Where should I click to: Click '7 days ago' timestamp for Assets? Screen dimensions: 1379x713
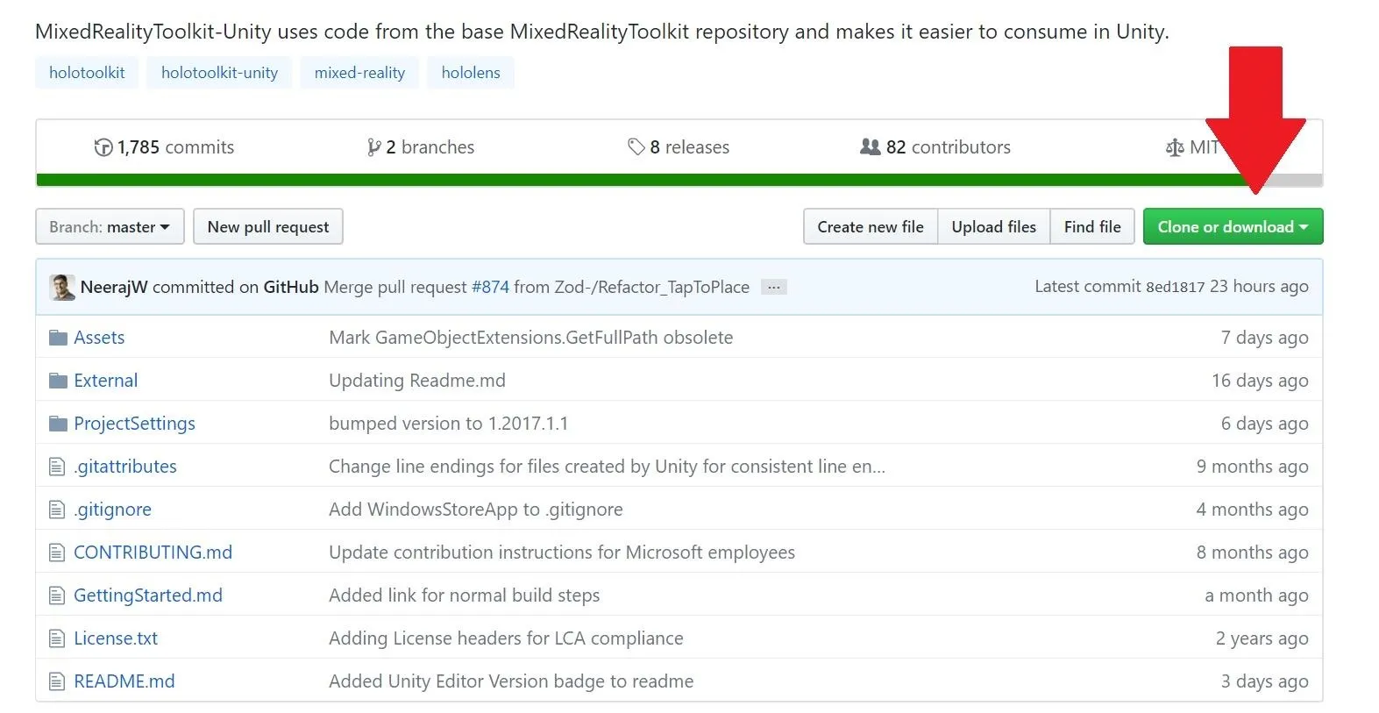pyautogui.click(x=1264, y=338)
